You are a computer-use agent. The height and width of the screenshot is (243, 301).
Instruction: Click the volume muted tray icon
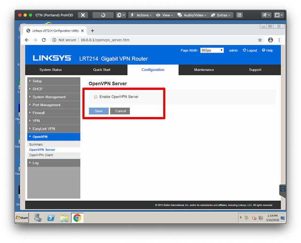254,218
